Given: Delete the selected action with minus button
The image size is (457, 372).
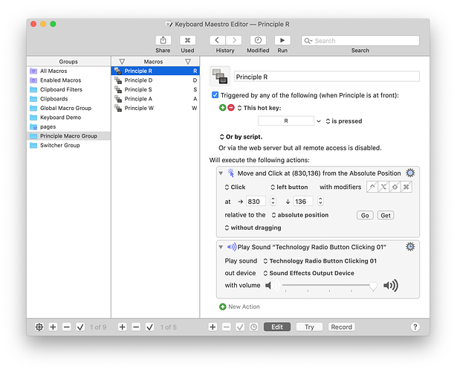Looking at the screenshot, I should [226, 327].
